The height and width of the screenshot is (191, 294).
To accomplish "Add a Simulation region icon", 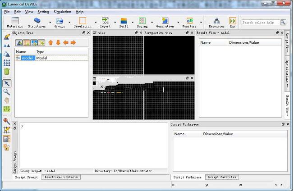I will (83, 21).
